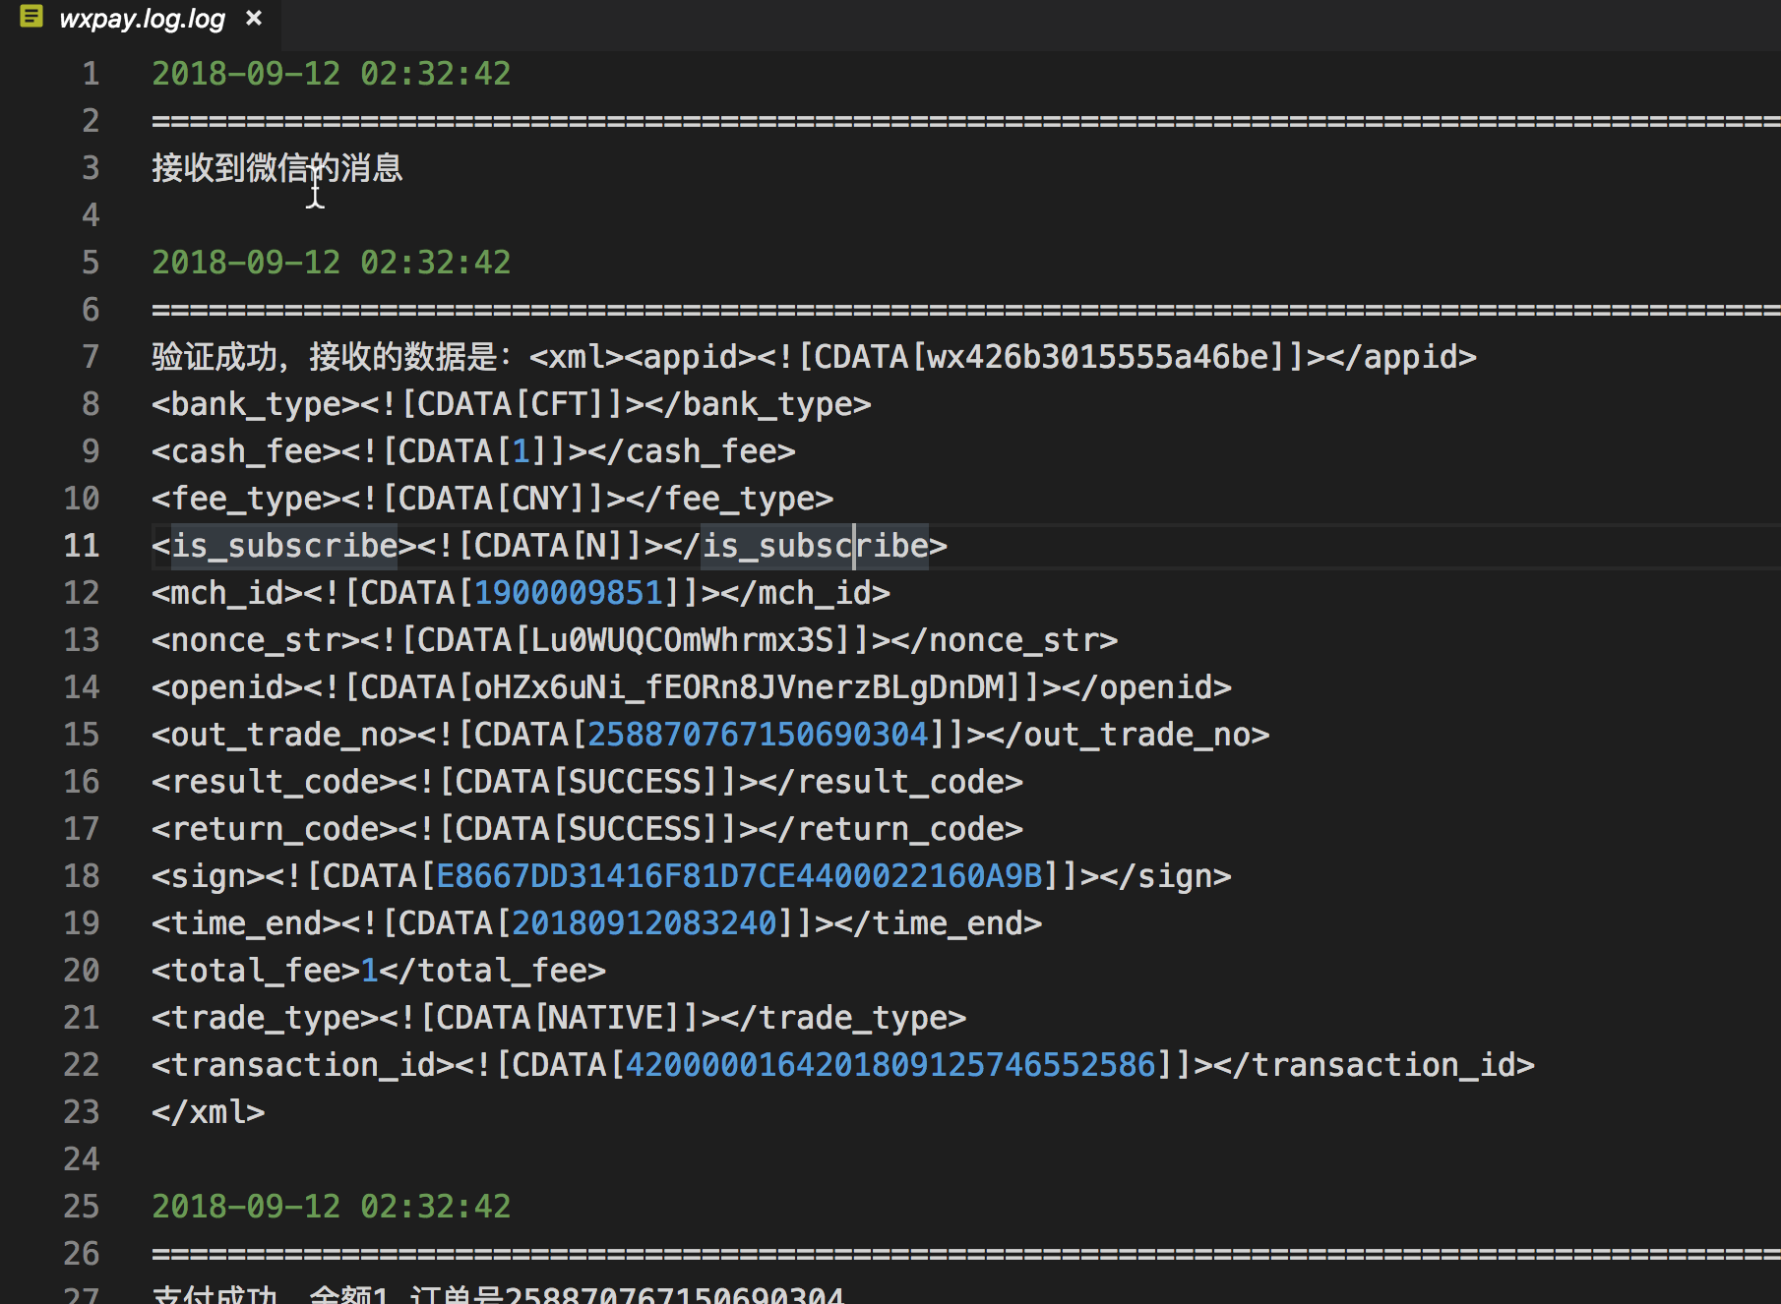This screenshot has width=1781, height=1304.
Task: Click the separator line of equals signs on line 2
Action: coord(966,121)
